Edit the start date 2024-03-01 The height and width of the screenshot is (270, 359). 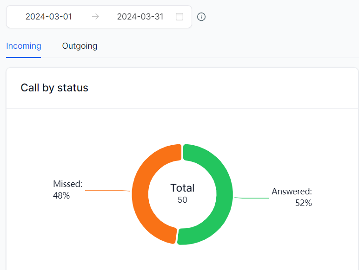[49, 17]
